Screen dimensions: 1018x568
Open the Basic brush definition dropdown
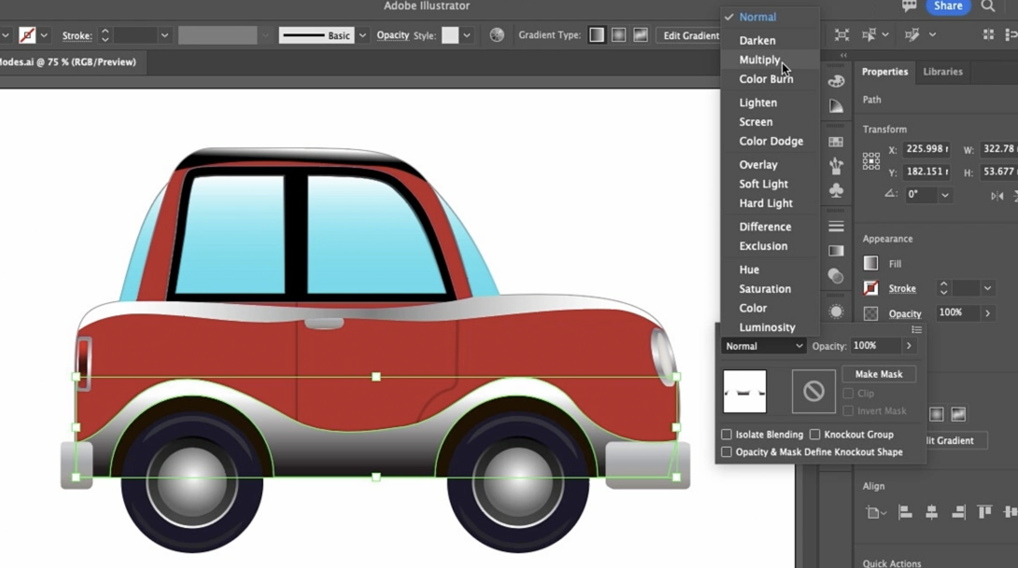[362, 35]
